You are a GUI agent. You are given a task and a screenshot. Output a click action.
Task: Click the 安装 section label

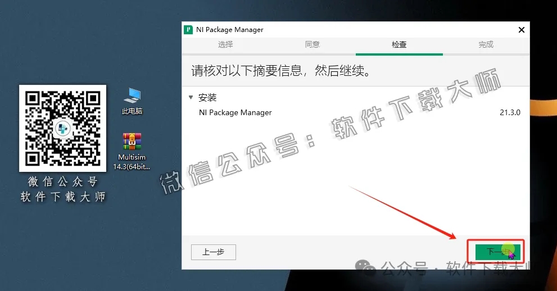click(x=207, y=97)
